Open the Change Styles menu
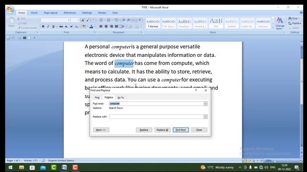This screenshot has height=172, width=307. point(280,23)
